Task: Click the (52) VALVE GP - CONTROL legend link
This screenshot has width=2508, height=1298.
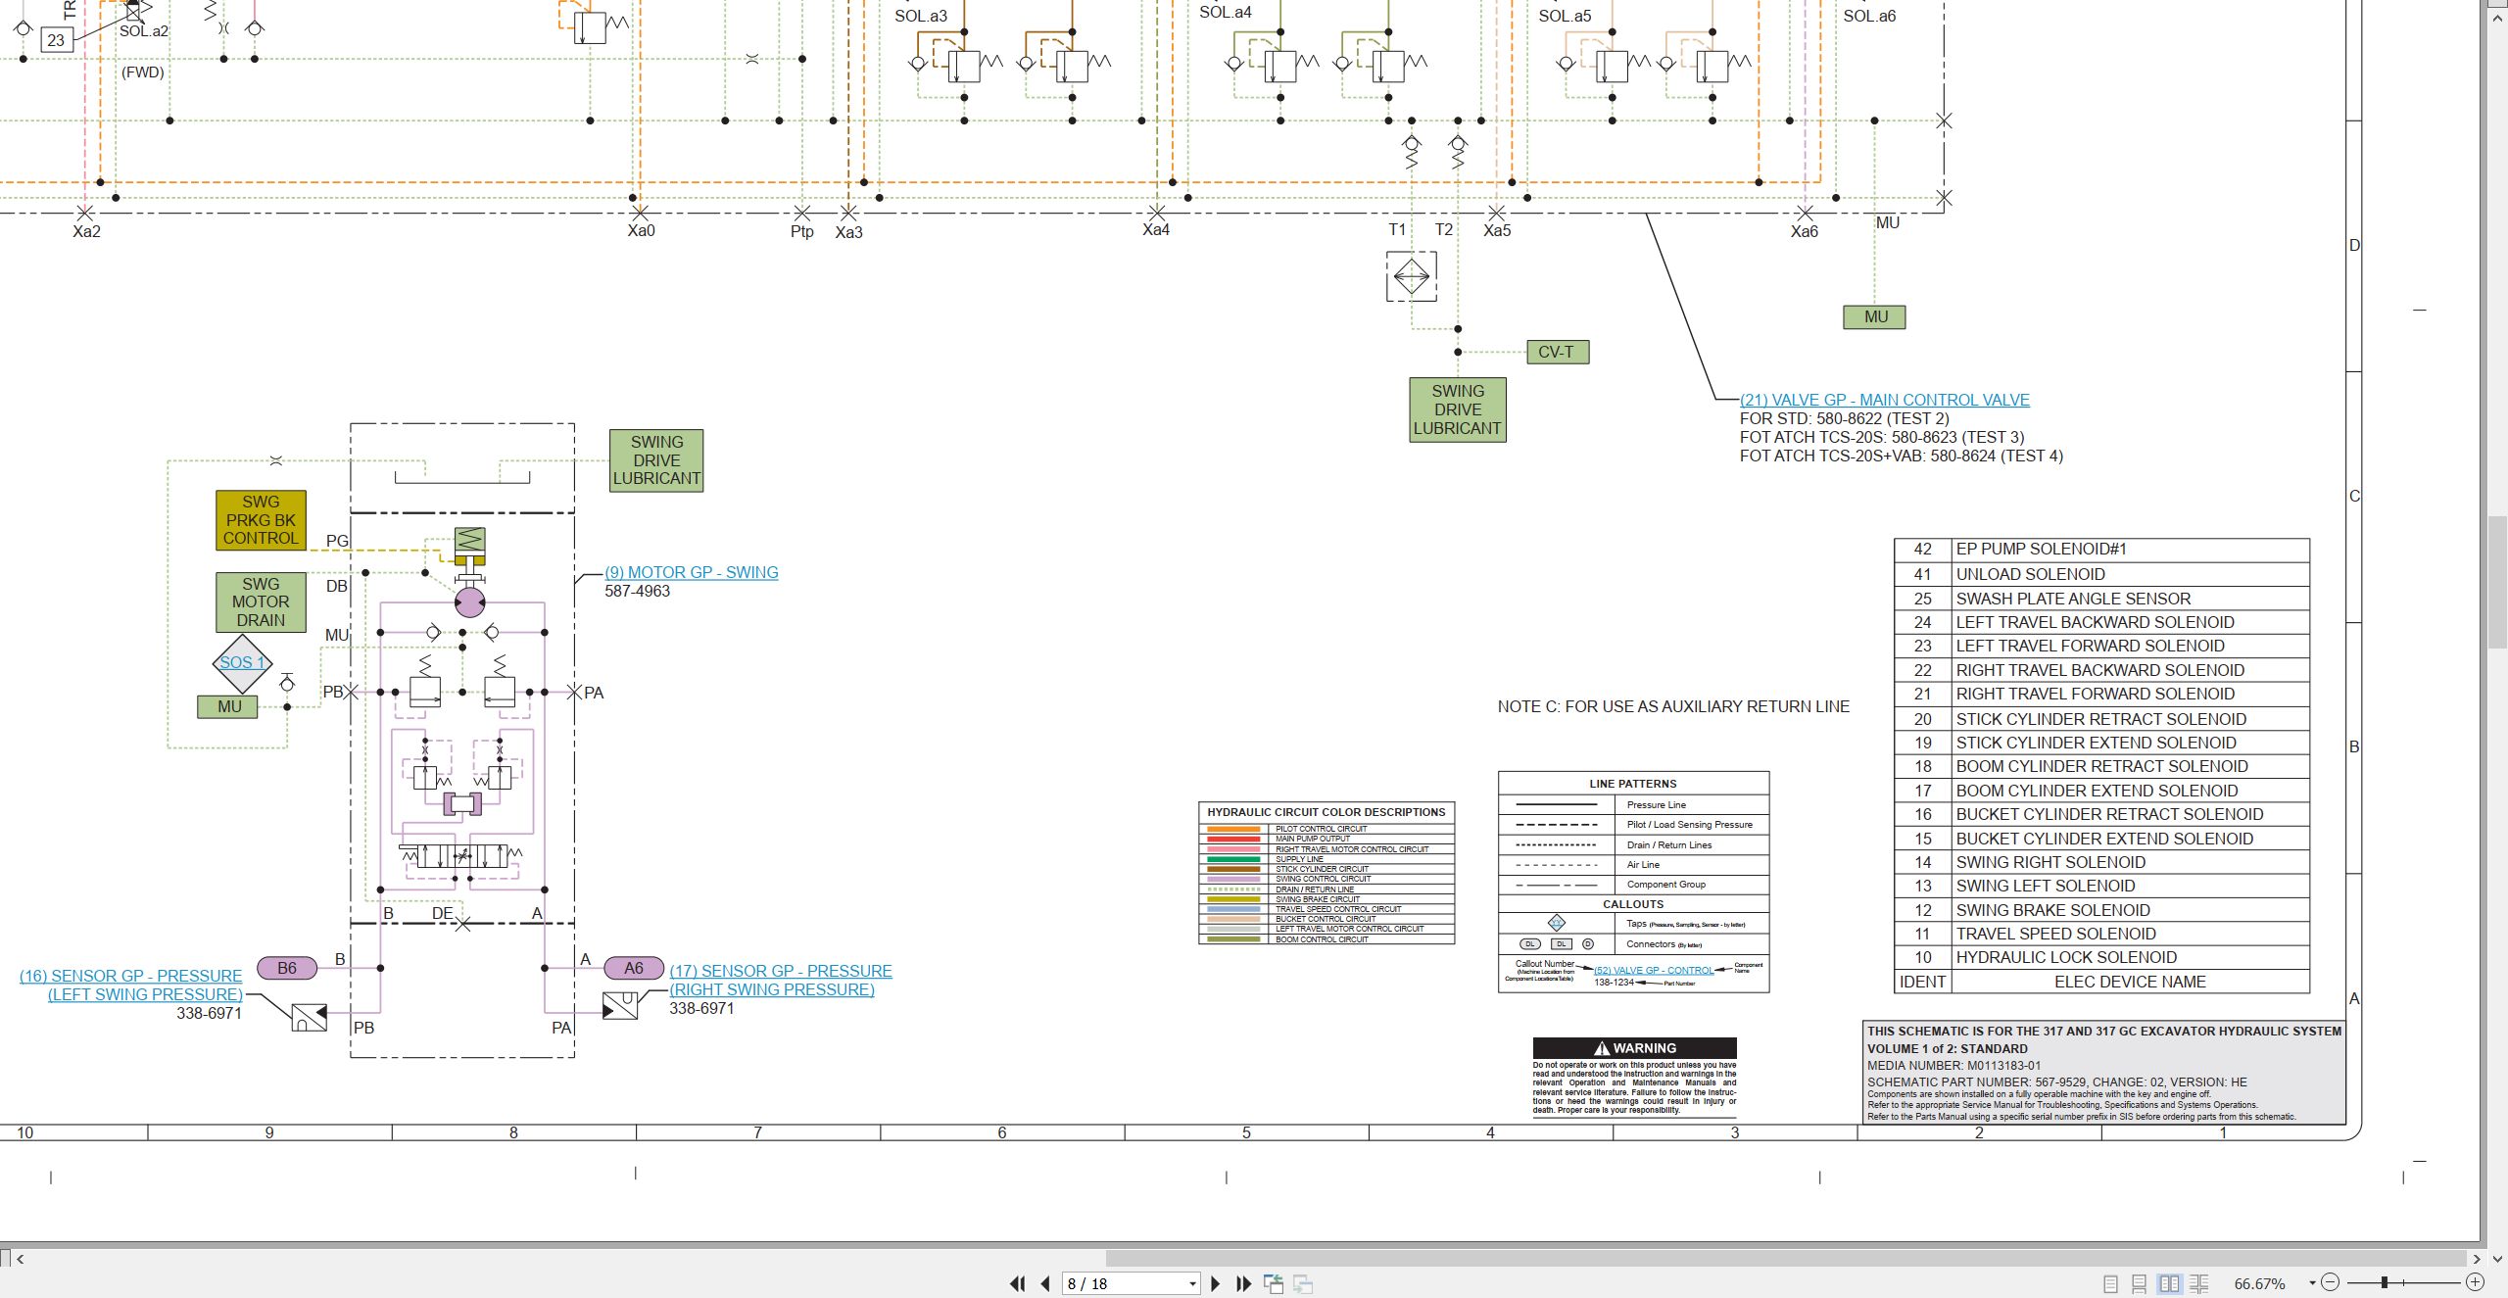Action: pyautogui.click(x=1654, y=971)
